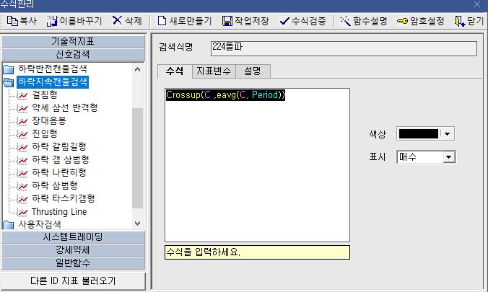Switch to the 지표변수 tab
This screenshot has width=488, height=292.
click(214, 71)
